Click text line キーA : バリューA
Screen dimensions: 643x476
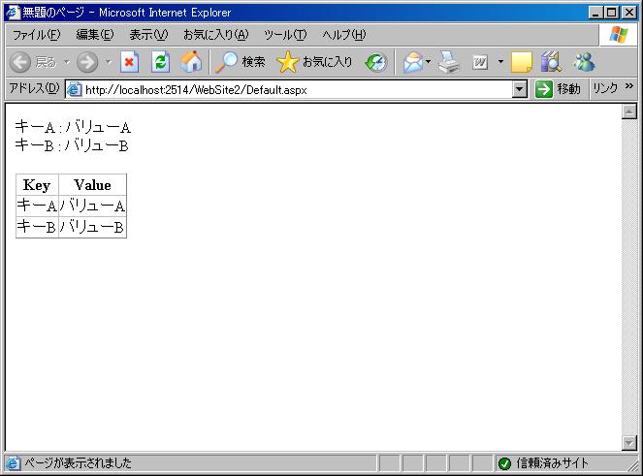[x=73, y=127]
